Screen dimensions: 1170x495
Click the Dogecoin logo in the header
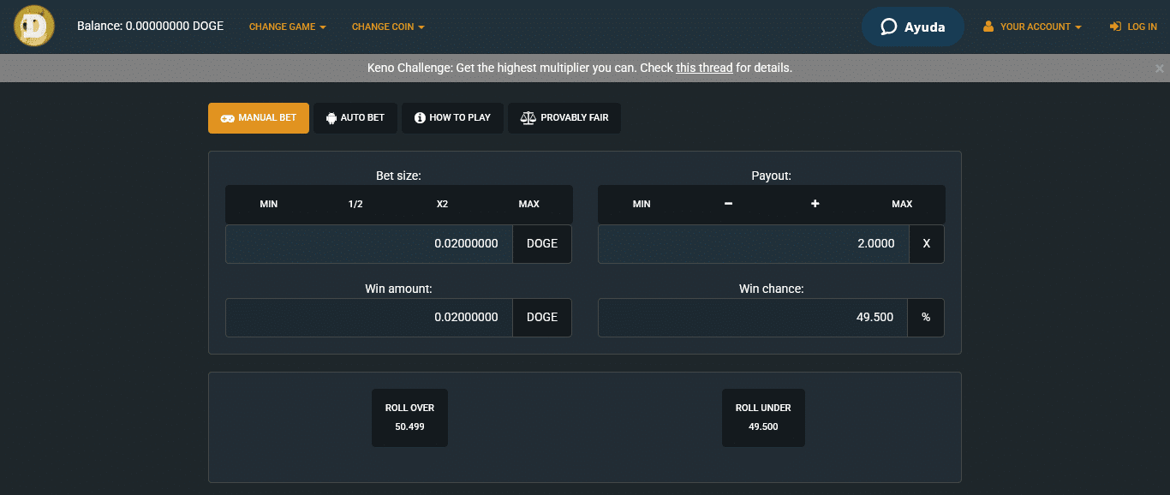point(33,26)
